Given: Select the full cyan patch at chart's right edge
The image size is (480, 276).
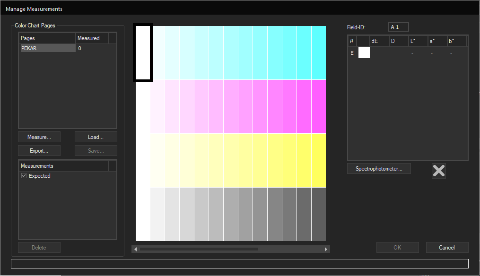Looking at the screenshot, I should [319, 52].
